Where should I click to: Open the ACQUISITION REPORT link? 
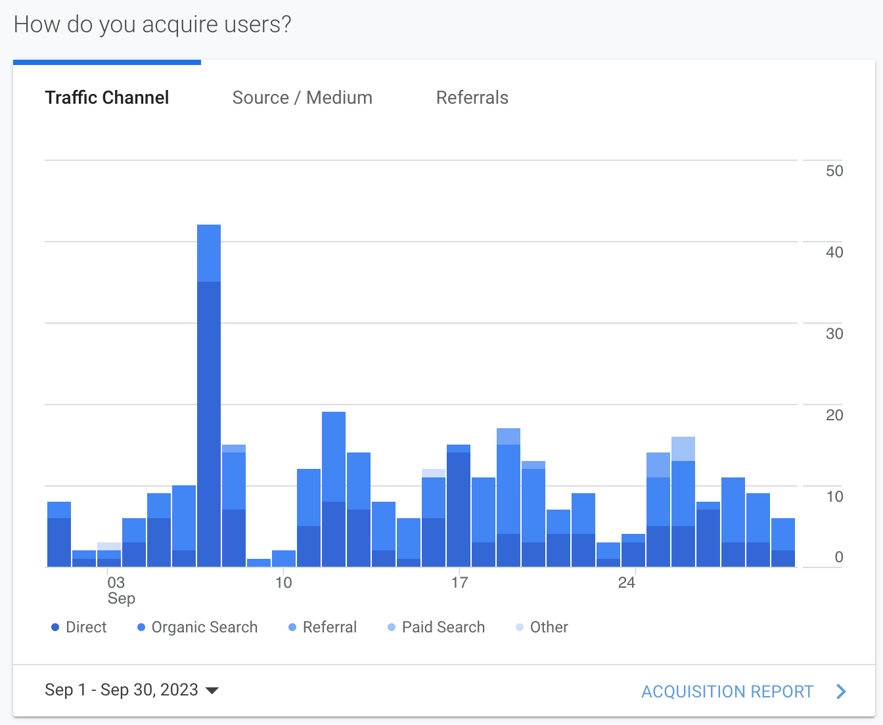(727, 692)
